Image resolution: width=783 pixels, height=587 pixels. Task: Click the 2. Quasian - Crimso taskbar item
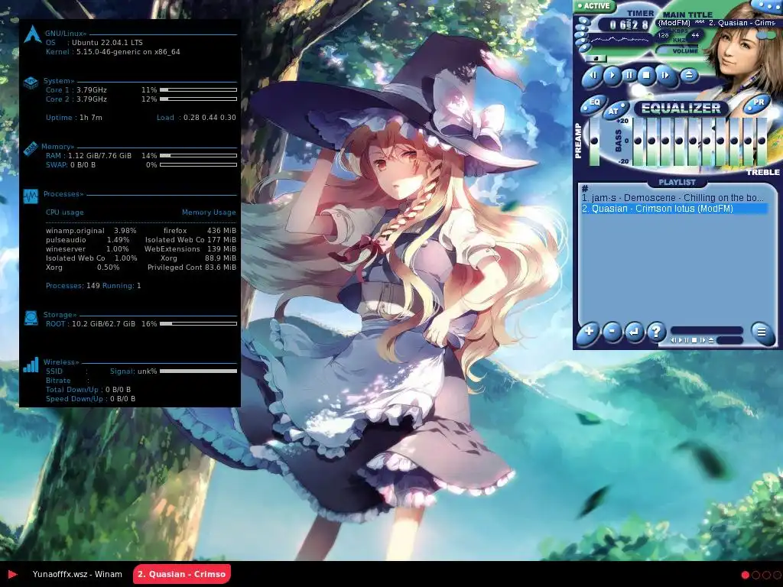pos(182,574)
